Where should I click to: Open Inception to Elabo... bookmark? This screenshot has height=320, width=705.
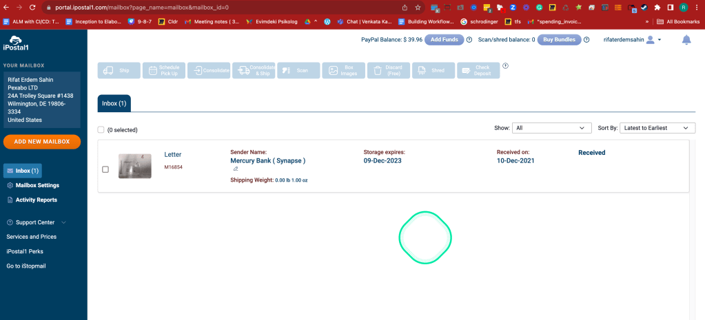[94, 21]
